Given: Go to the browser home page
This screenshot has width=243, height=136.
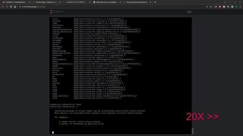Looking at the screenshot, I should tap(15, 7).
